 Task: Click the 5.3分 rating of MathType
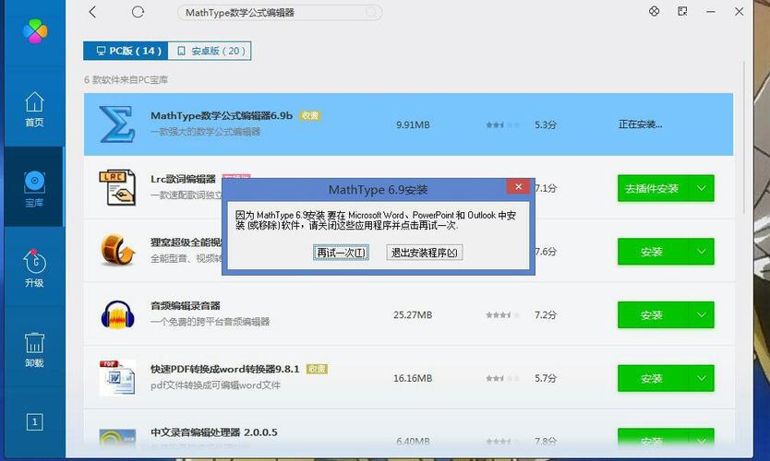pos(545,125)
